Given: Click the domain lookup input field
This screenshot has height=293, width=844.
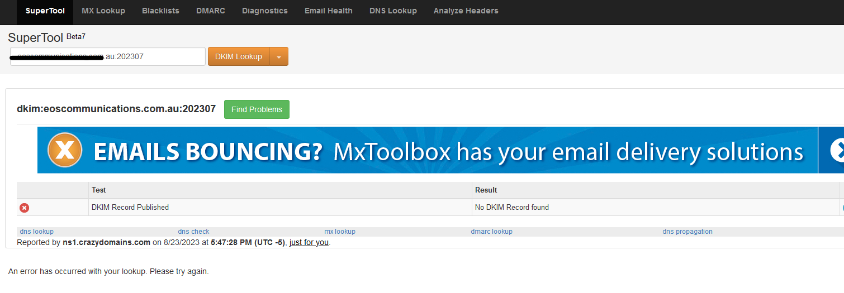Looking at the screenshot, I should pyautogui.click(x=108, y=56).
